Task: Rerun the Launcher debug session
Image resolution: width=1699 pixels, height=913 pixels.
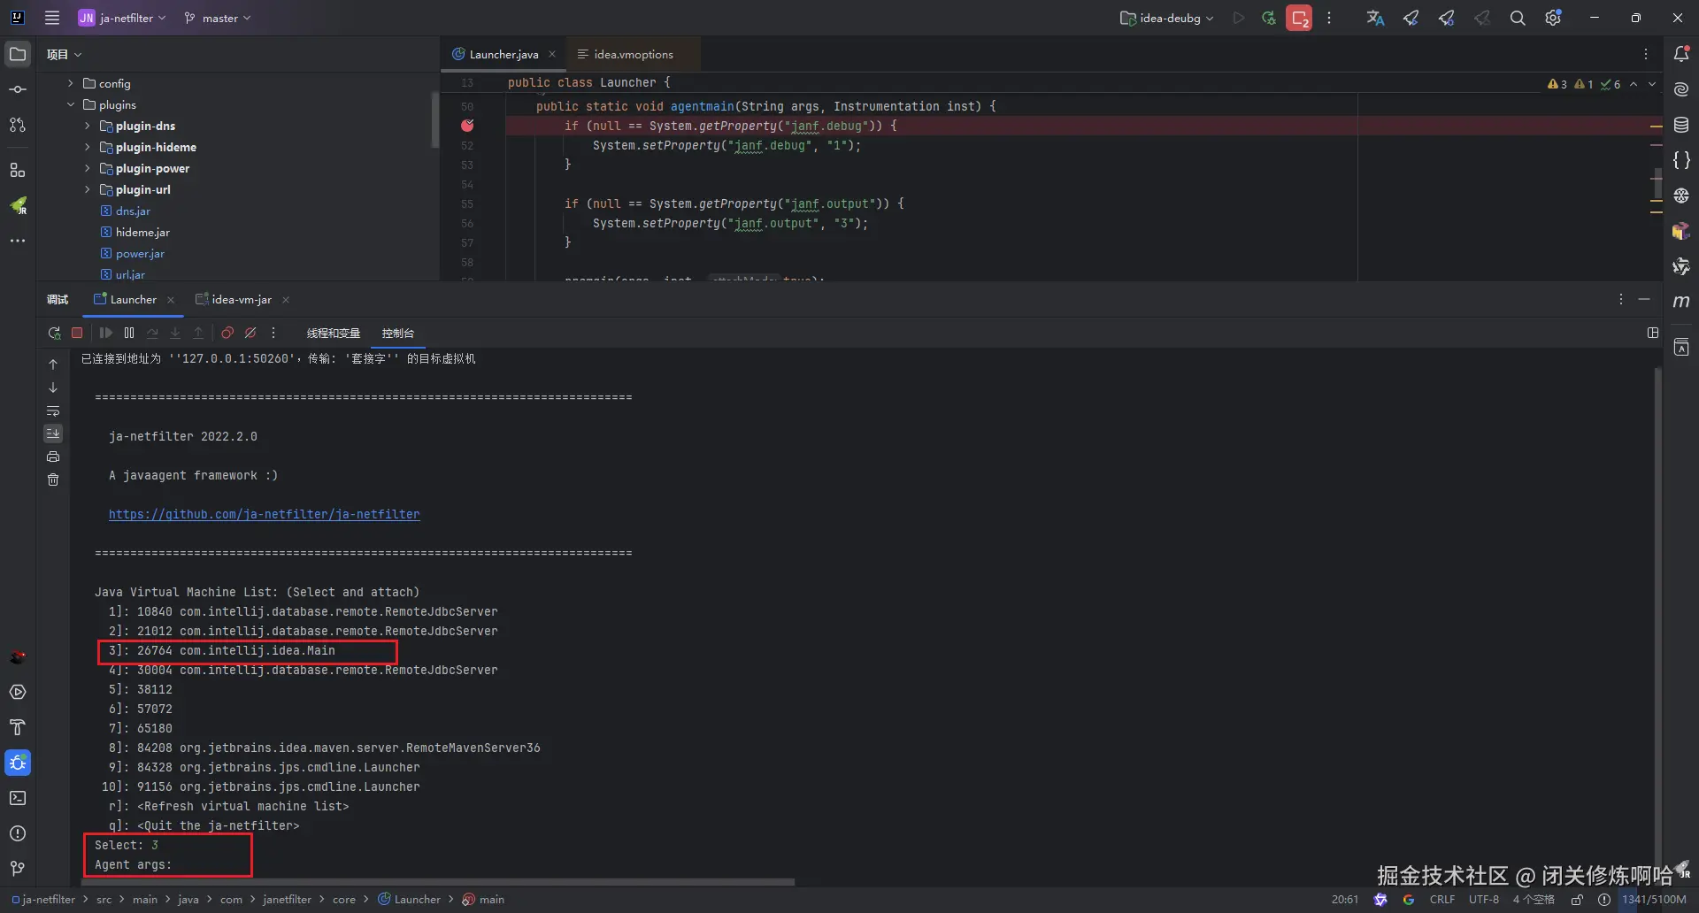Action: point(54,333)
